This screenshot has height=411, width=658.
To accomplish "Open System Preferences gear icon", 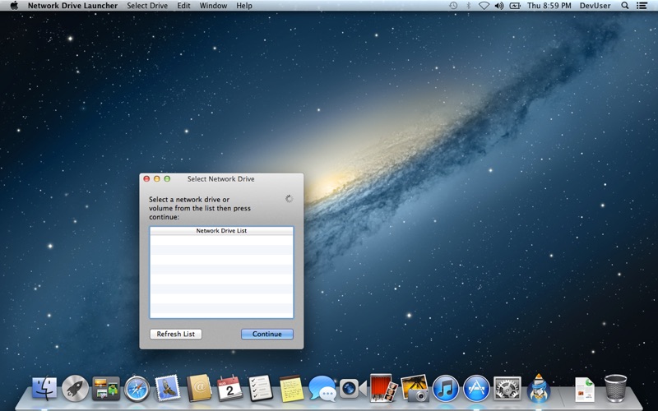I will point(507,388).
